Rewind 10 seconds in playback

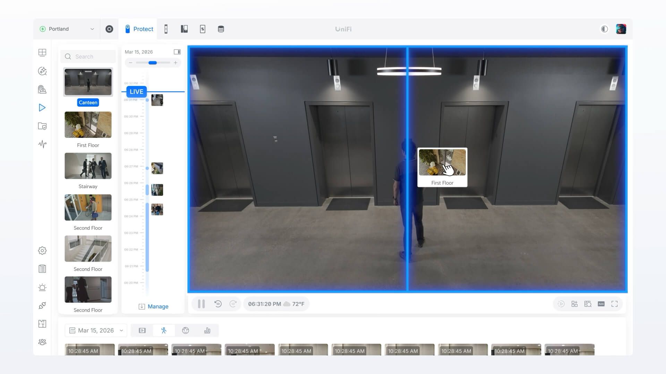click(218, 304)
